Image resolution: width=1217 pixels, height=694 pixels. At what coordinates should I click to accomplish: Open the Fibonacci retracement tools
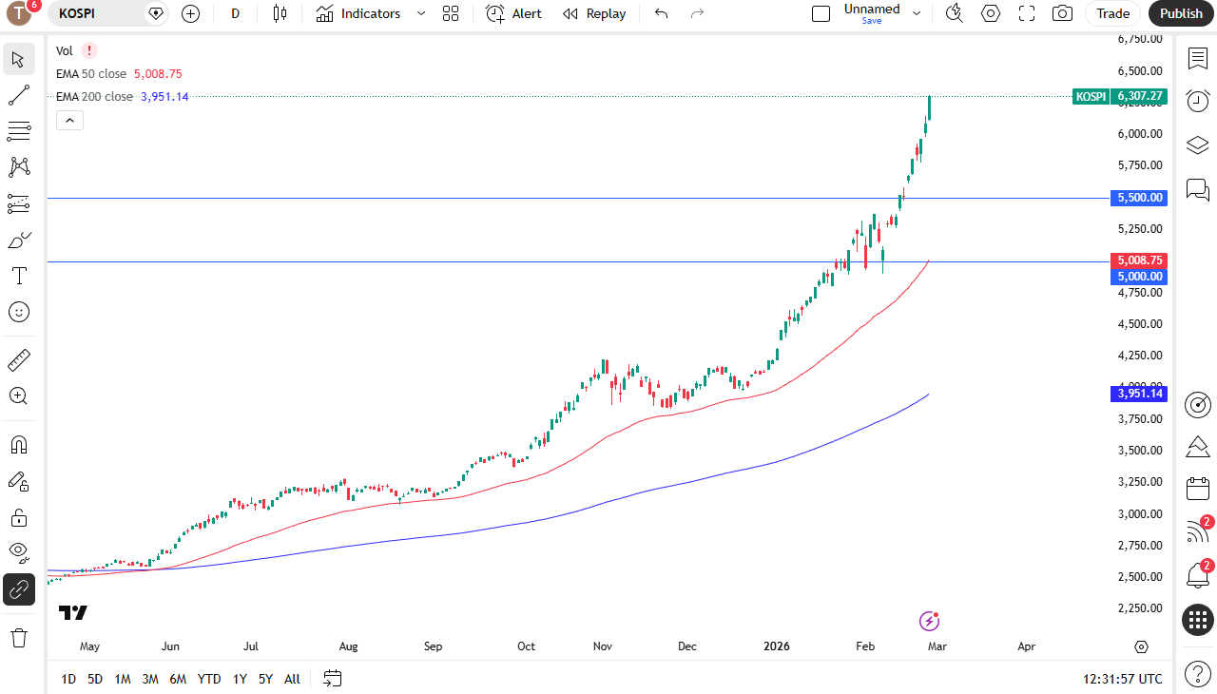[x=19, y=131]
